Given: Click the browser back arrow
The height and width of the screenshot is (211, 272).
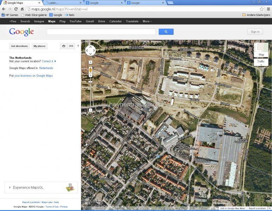Looking at the screenshot, I should [x=4, y=9].
